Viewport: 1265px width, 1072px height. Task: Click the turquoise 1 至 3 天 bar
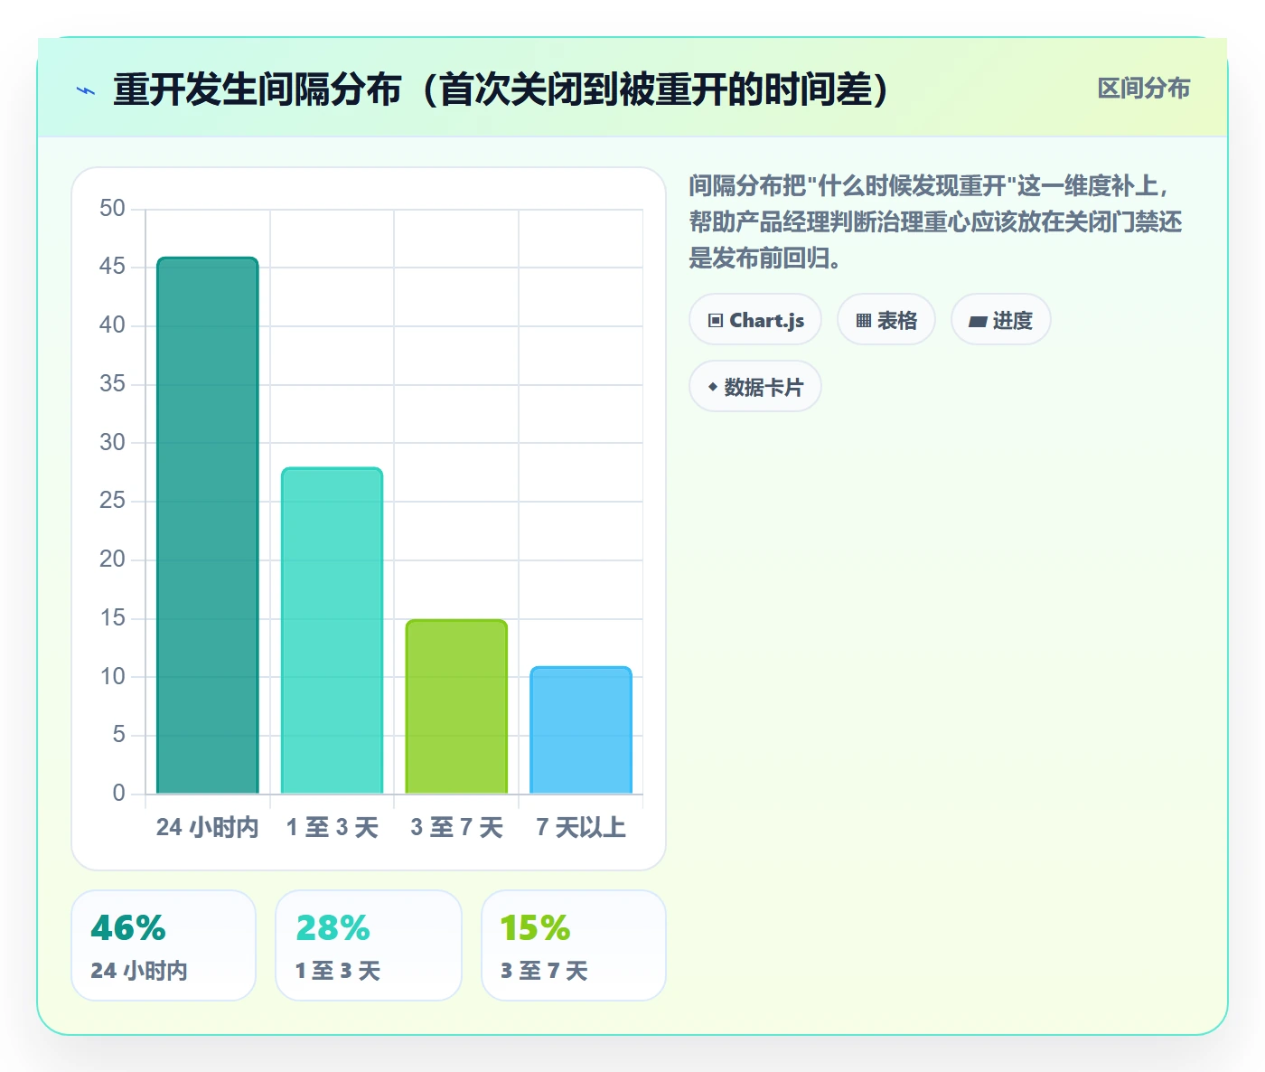click(333, 631)
